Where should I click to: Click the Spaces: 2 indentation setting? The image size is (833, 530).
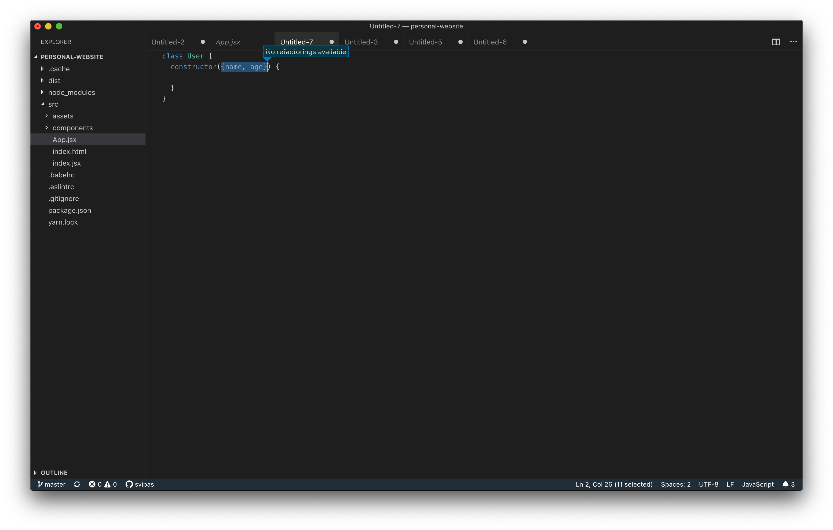tap(675, 484)
